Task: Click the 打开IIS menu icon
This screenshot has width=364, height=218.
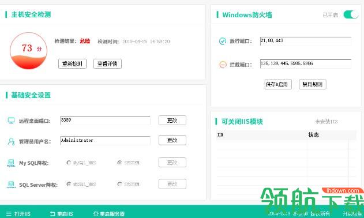Action: pos(9,213)
